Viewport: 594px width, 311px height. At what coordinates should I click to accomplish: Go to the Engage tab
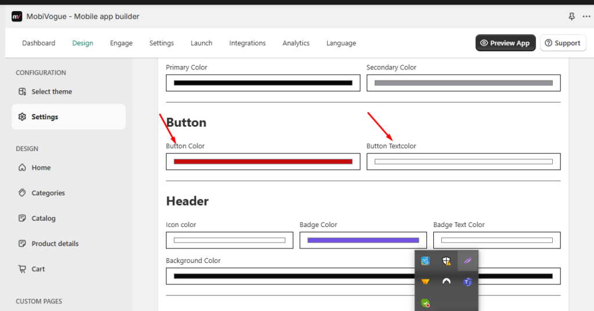121,43
